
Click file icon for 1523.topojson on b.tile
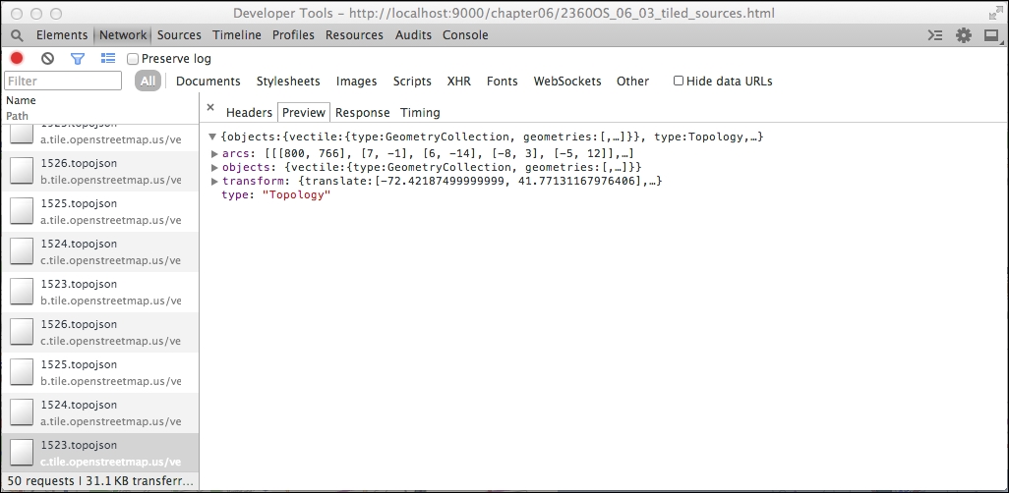tap(22, 292)
